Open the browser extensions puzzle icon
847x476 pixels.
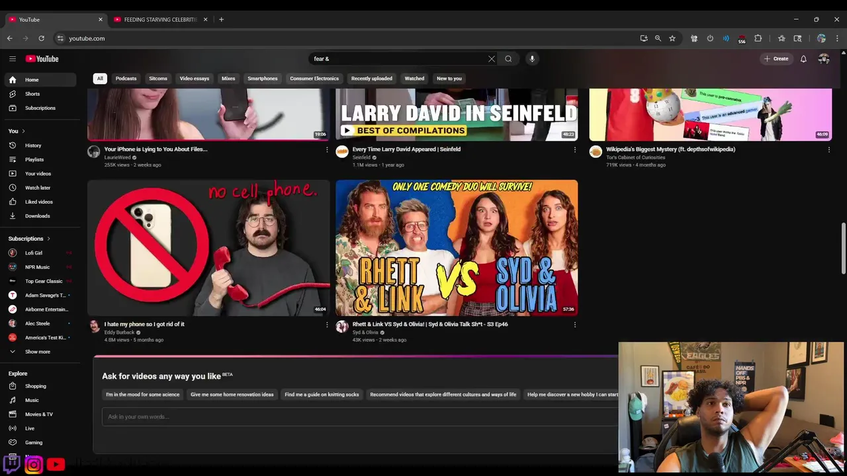tap(758, 38)
